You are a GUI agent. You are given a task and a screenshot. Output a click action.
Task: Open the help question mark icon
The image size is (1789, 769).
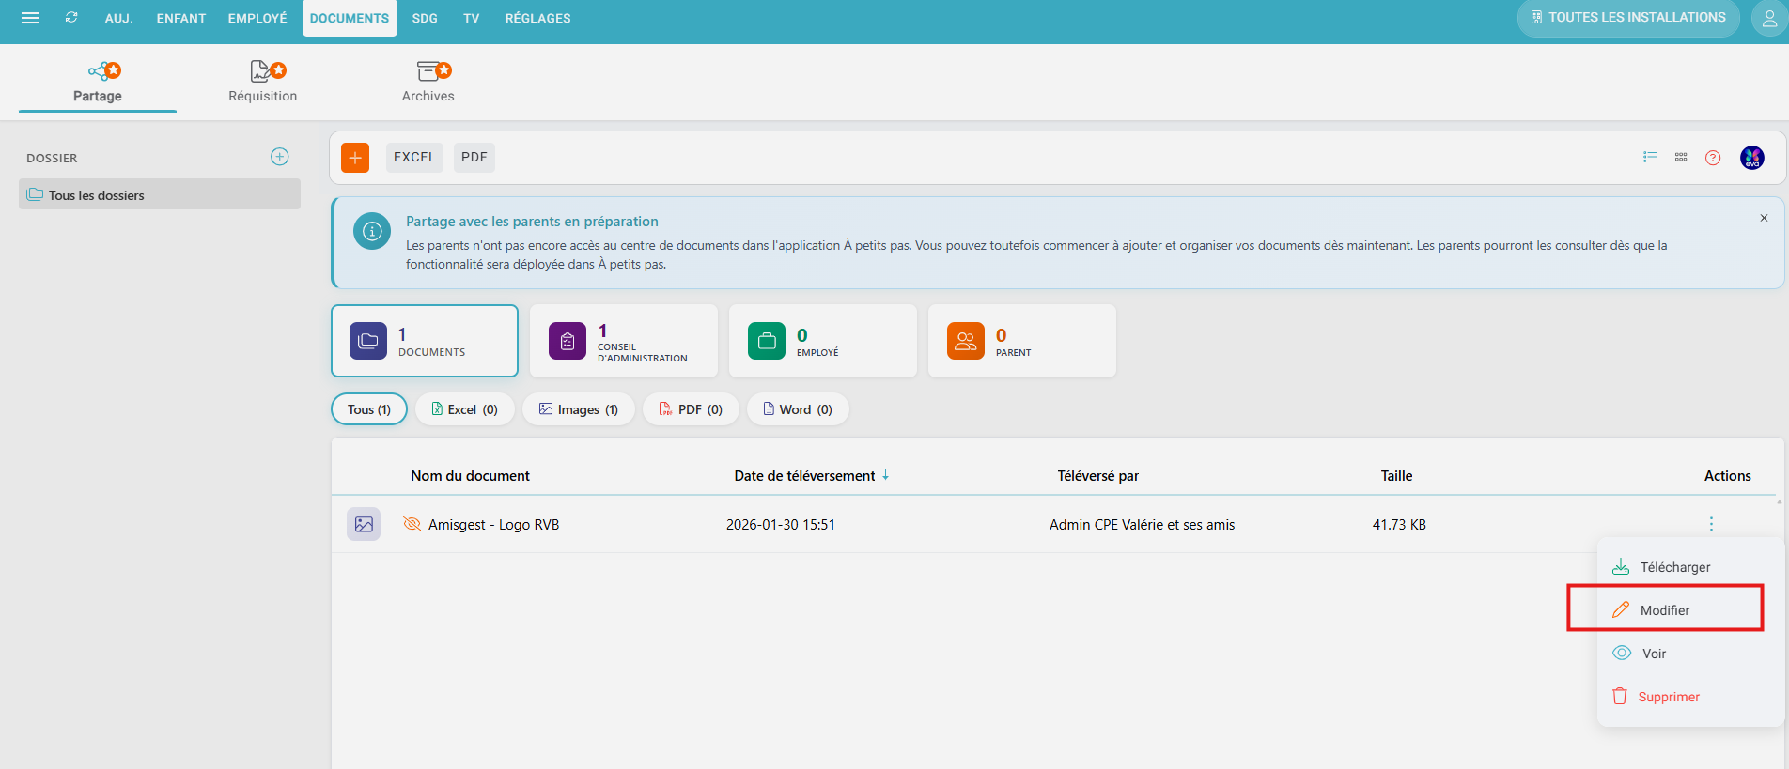pyautogui.click(x=1713, y=158)
